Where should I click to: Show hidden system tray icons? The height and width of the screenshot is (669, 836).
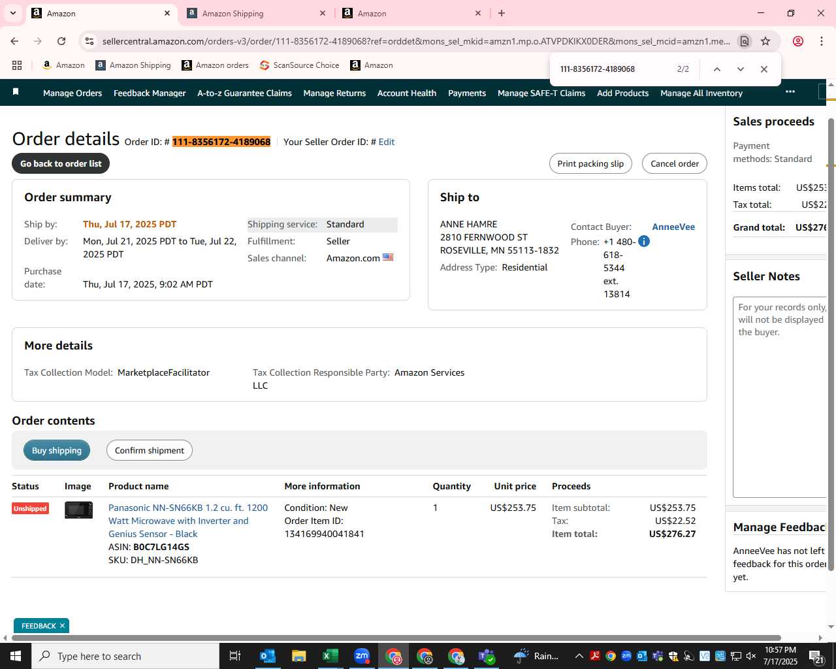[x=579, y=656]
